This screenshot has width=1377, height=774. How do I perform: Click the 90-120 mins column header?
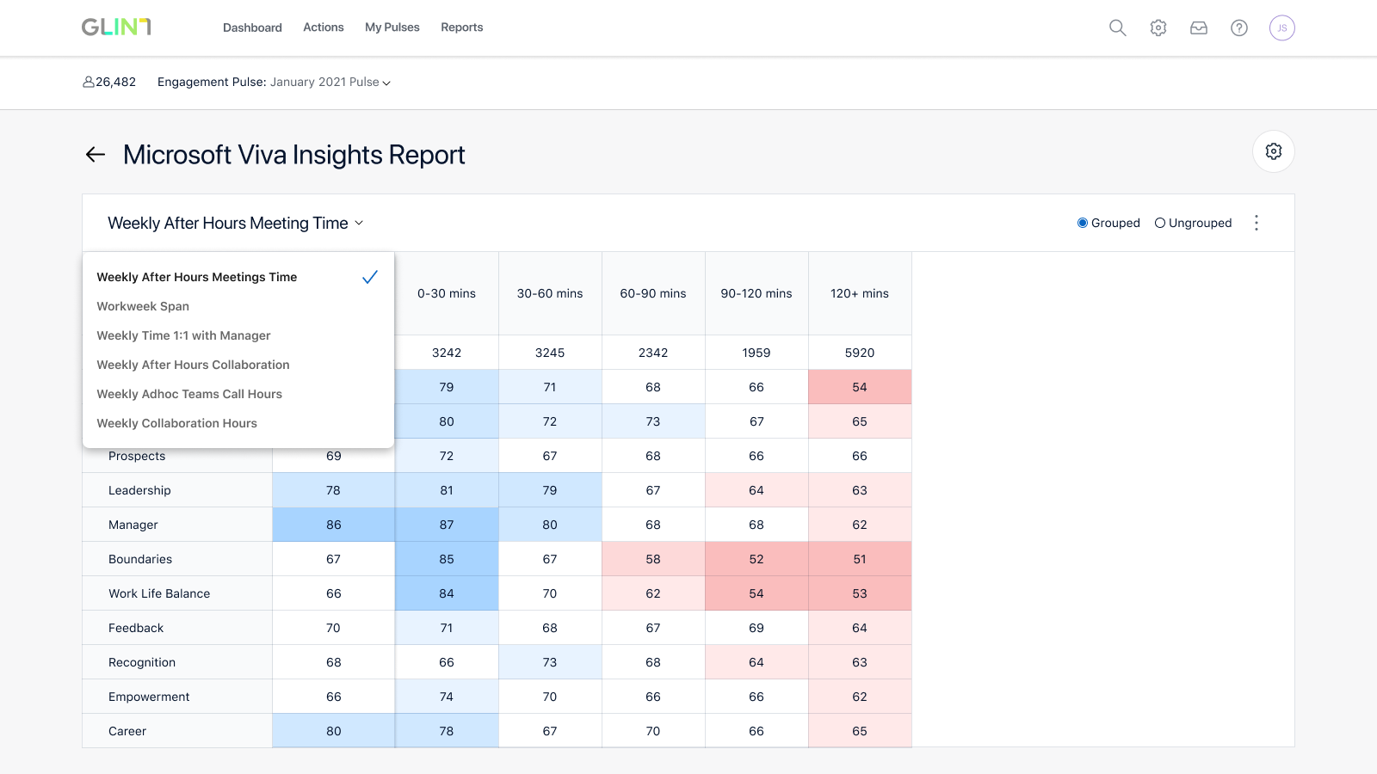756,293
